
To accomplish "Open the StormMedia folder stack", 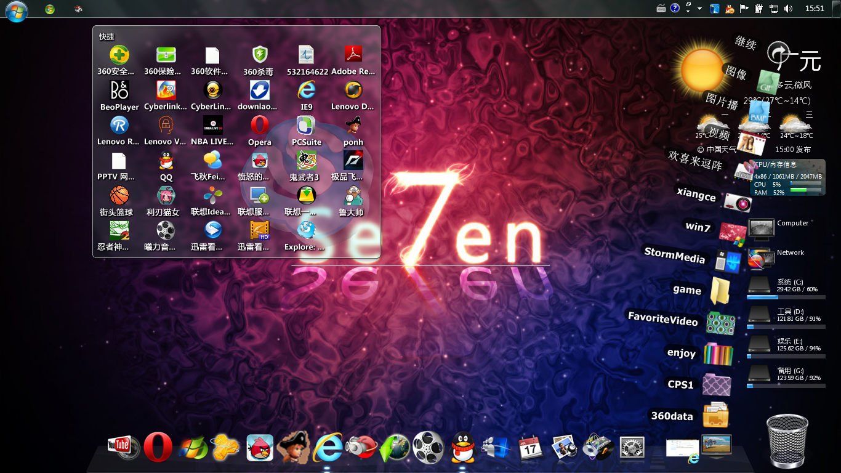I will click(728, 261).
